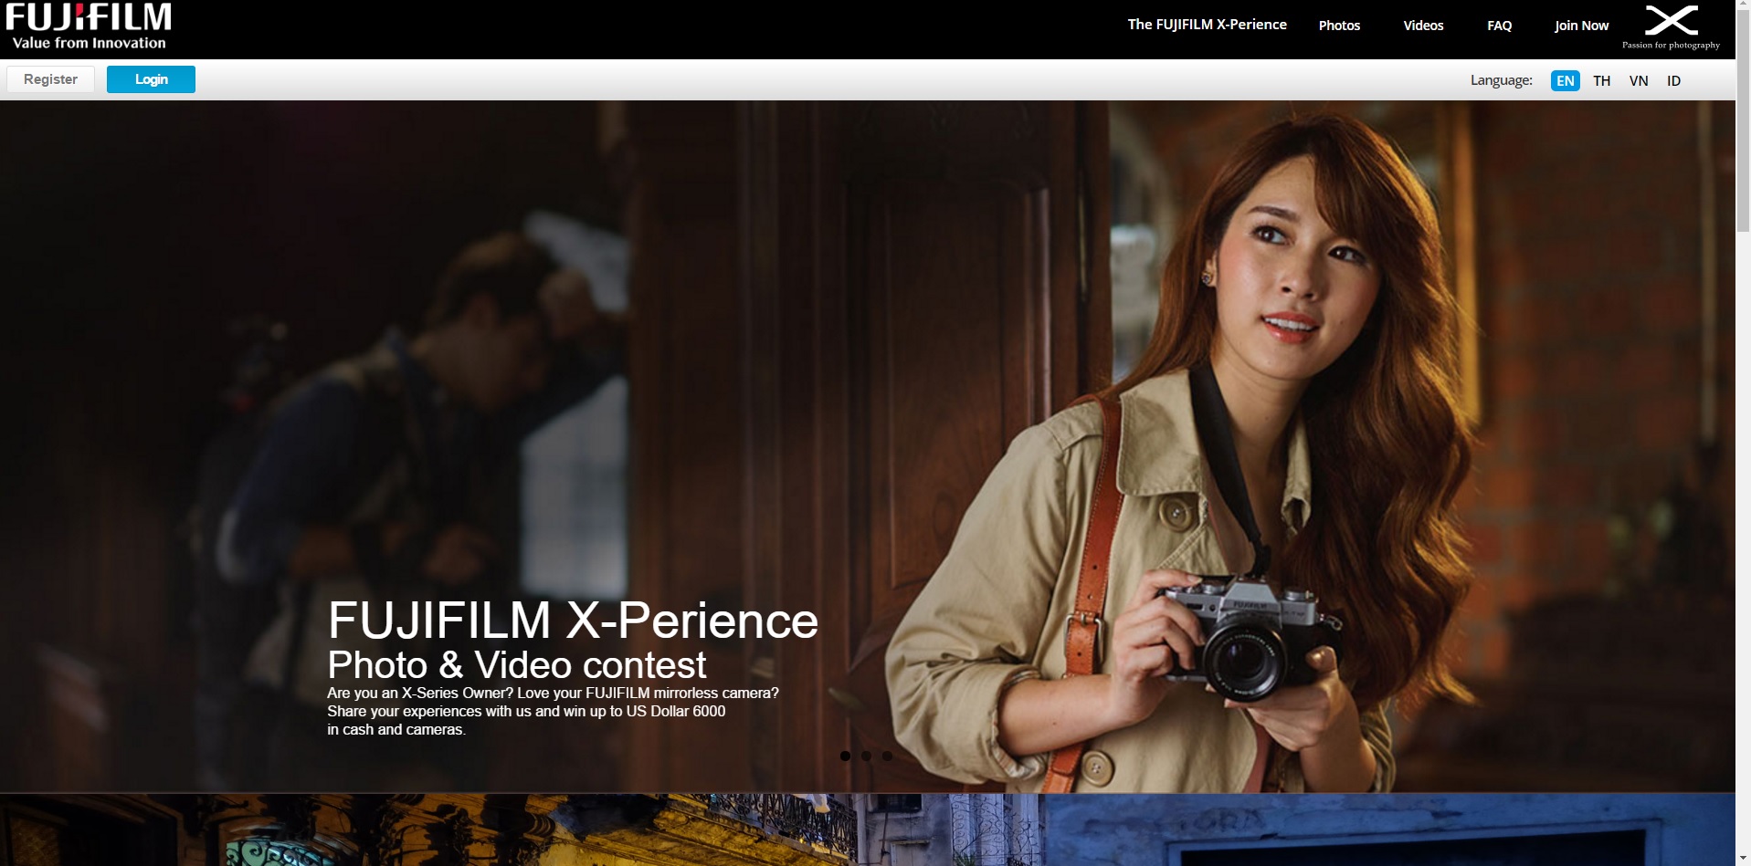Select Join Now in the navigation
This screenshot has width=1751, height=866.
click(1581, 26)
